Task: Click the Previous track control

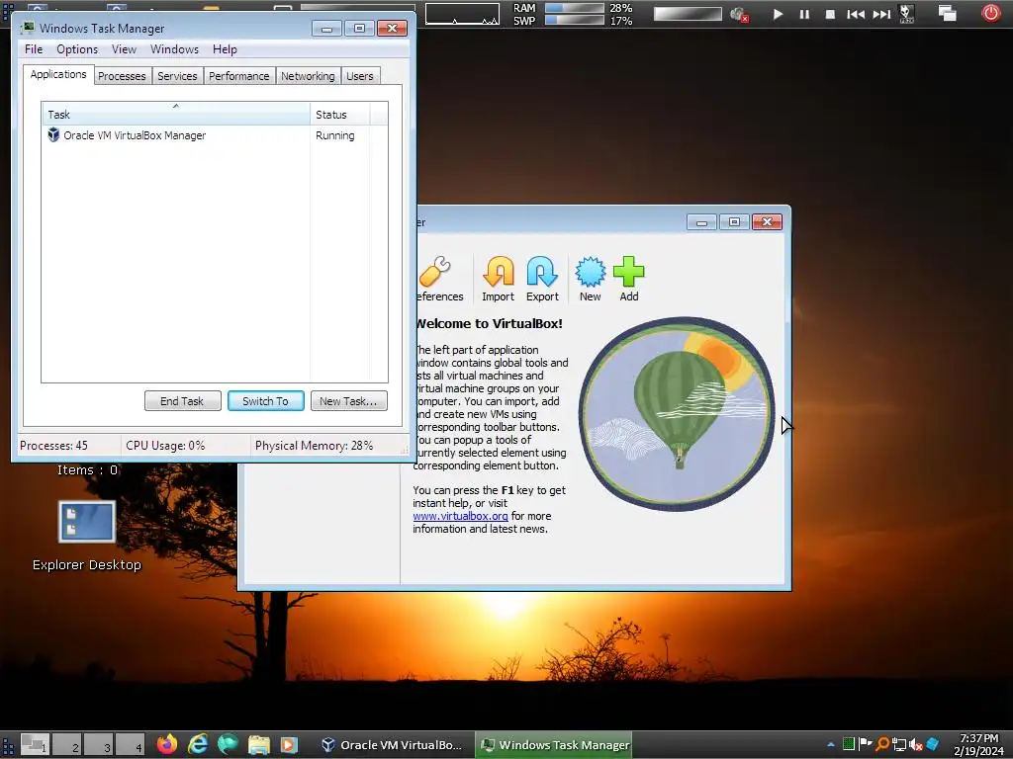Action: [x=856, y=14]
